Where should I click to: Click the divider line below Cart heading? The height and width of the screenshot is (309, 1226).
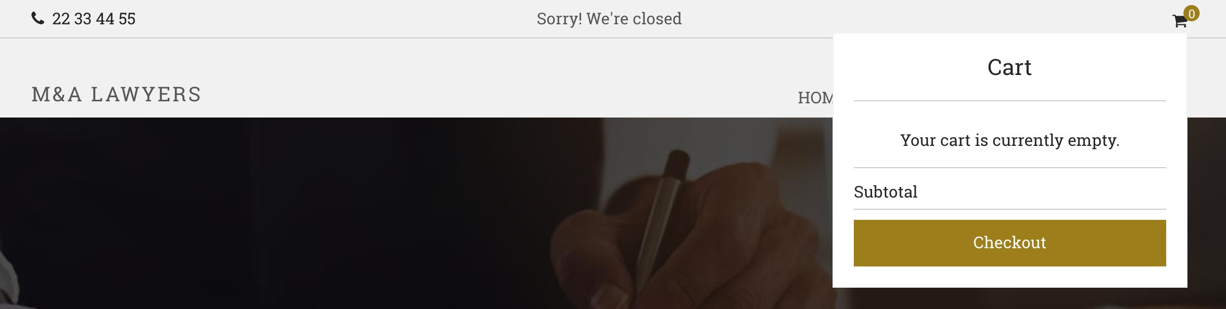tap(1009, 101)
